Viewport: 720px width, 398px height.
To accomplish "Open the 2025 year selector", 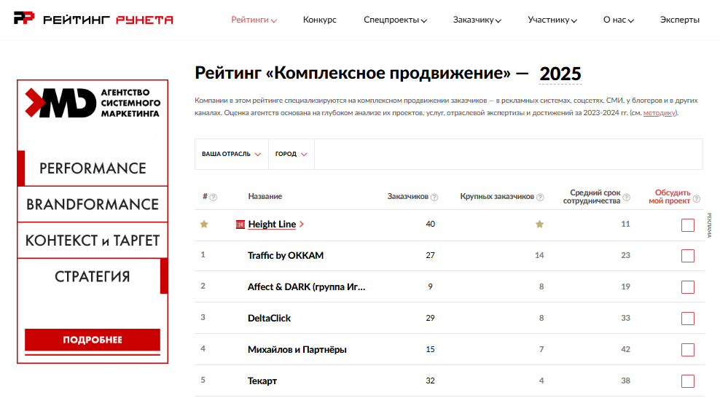I will click(x=560, y=74).
